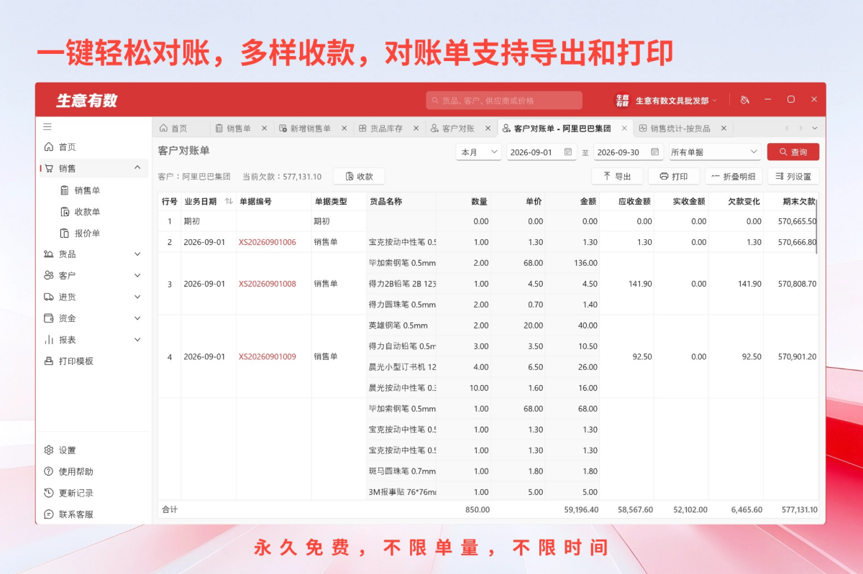This screenshot has width=863, height=574.
Task: Switch to the 销售单 tab
Action: 233,129
